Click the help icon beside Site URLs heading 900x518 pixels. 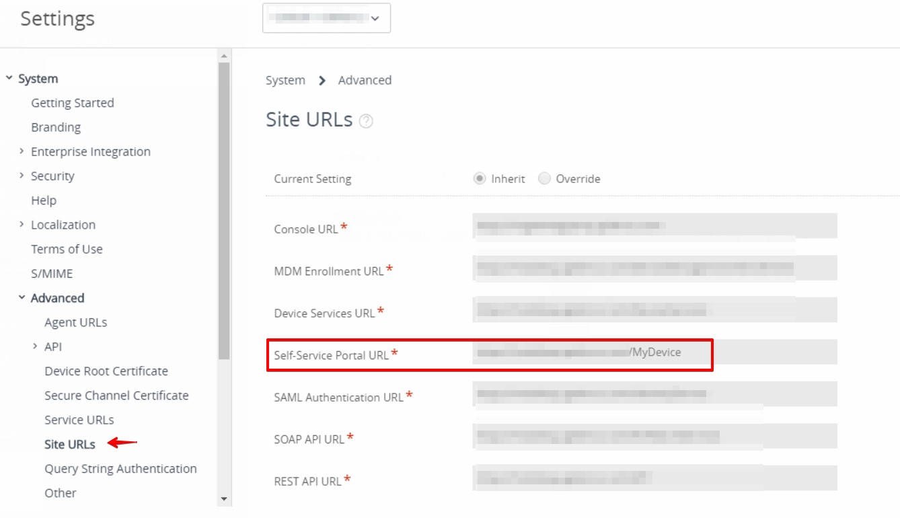366,121
